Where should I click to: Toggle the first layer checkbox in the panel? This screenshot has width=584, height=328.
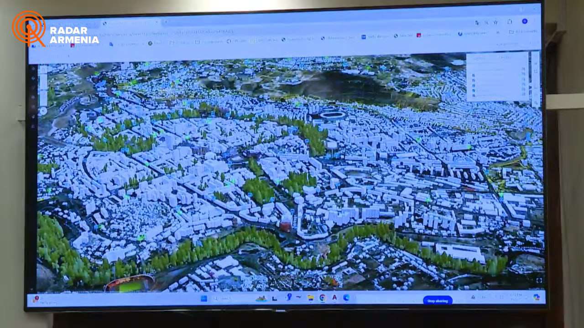(474, 76)
